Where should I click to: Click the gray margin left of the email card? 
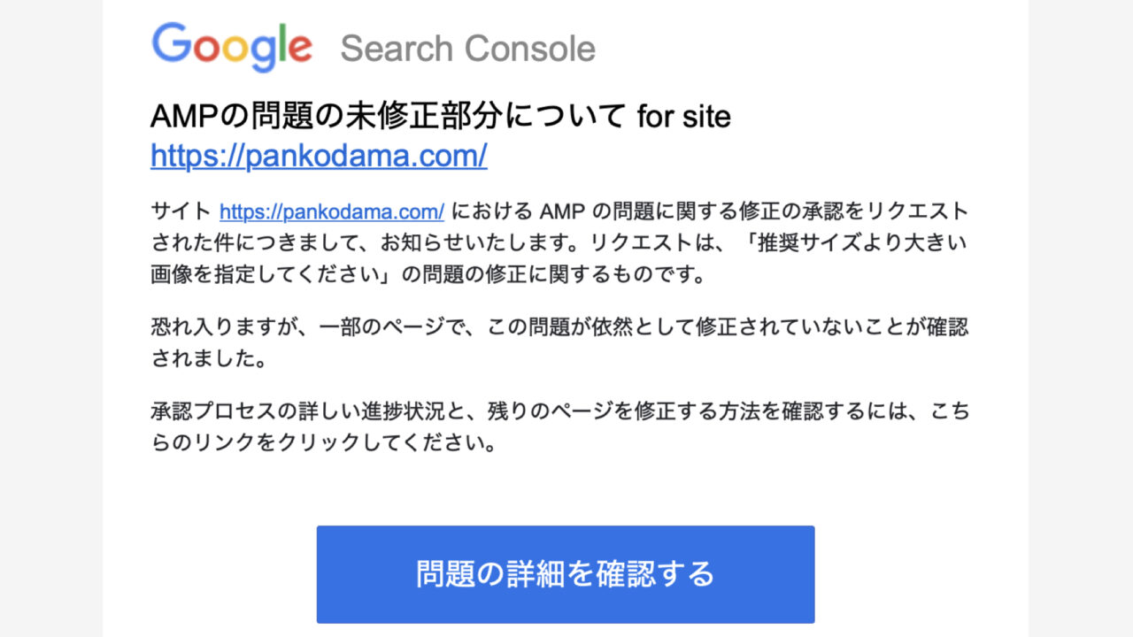point(51,318)
